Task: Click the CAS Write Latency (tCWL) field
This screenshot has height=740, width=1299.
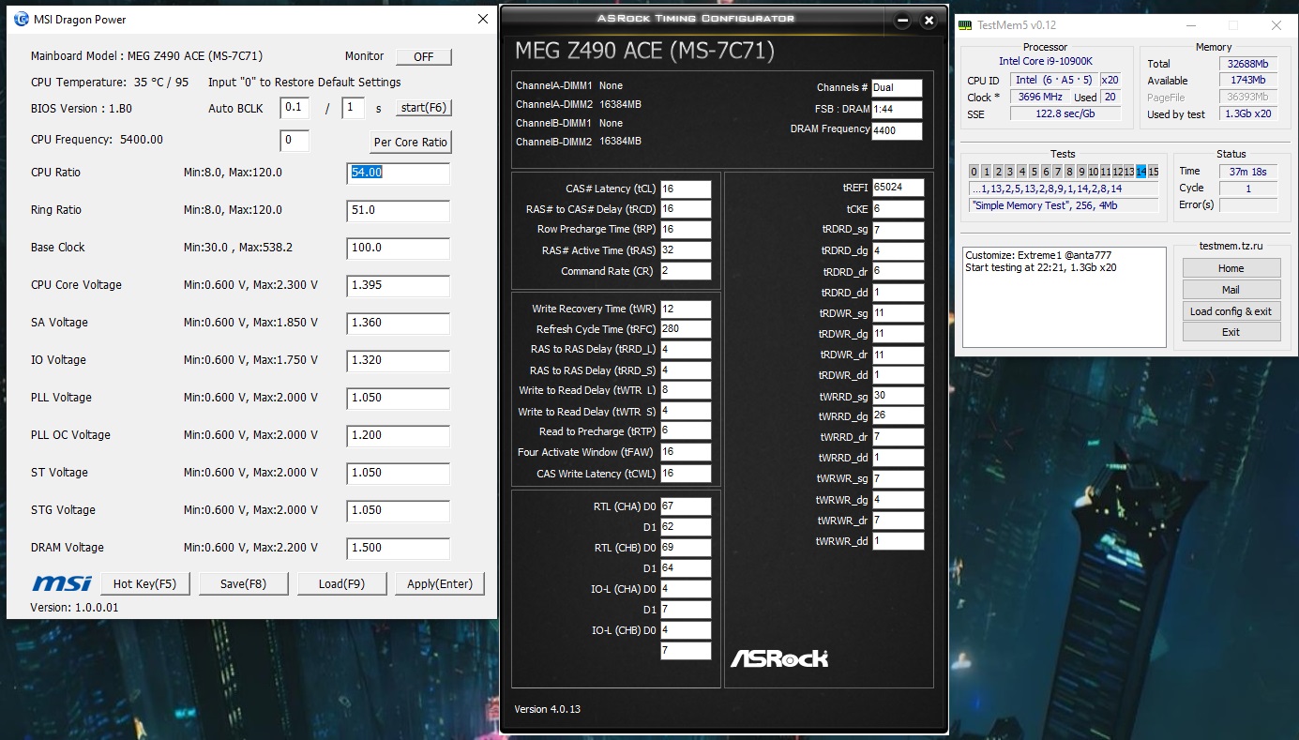Action: click(x=686, y=474)
